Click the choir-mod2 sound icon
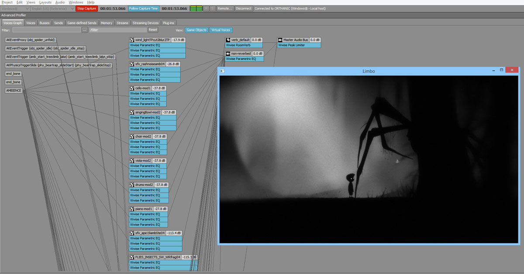This screenshot has height=274, width=524. [x=132, y=136]
